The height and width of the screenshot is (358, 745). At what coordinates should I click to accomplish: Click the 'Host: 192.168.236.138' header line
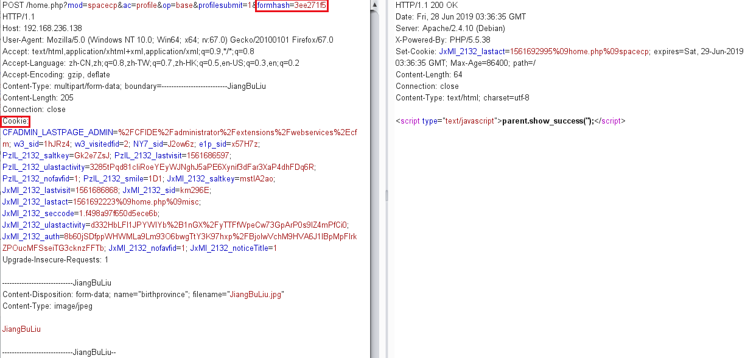click(41, 28)
